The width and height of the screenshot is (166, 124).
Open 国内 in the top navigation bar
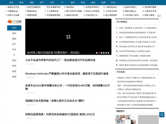coord(22,2)
